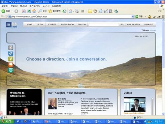The image size is (165, 124).
Task: Open the Favorites menu in menu bar
Action: [x=35, y=6]
